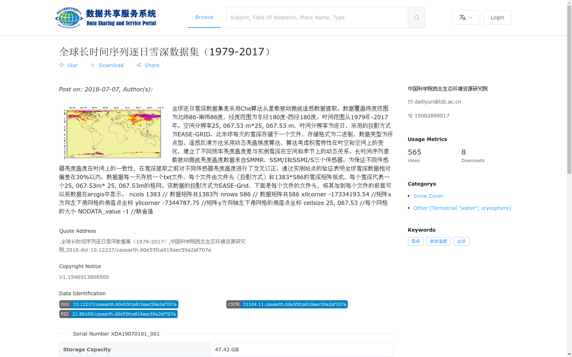
Task: Click the Star link text
Action: point(73,65)
